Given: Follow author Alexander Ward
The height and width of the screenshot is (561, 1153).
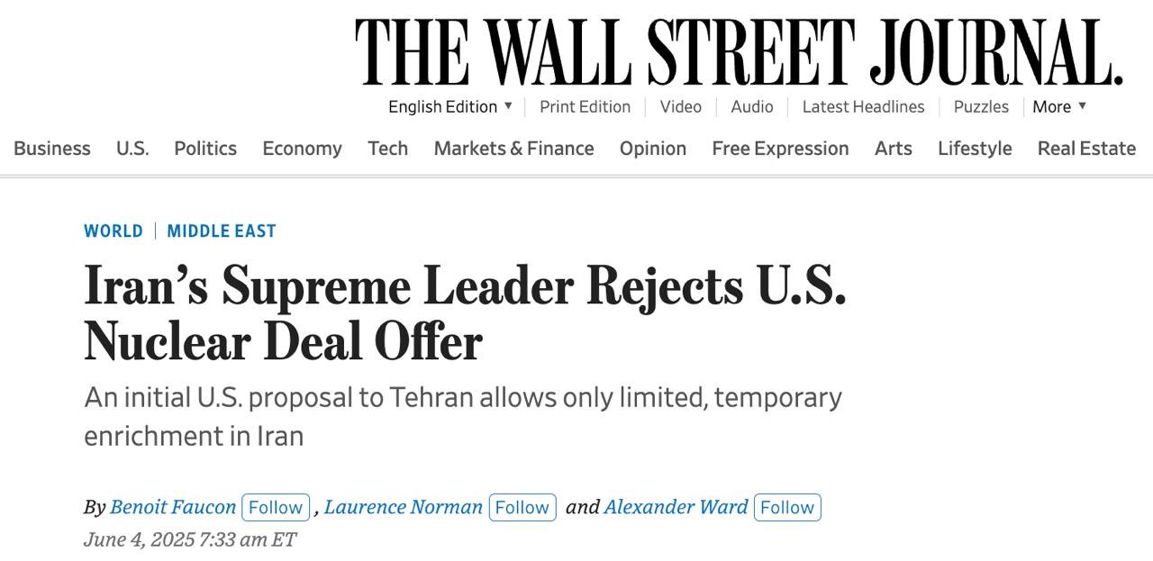Looking at the screenshot, I should click(787, 507).
